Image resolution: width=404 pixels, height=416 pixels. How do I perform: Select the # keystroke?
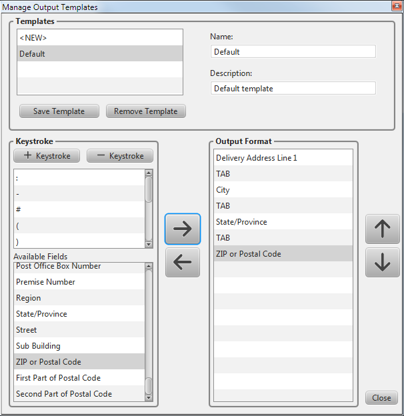[x=79, y=209]
